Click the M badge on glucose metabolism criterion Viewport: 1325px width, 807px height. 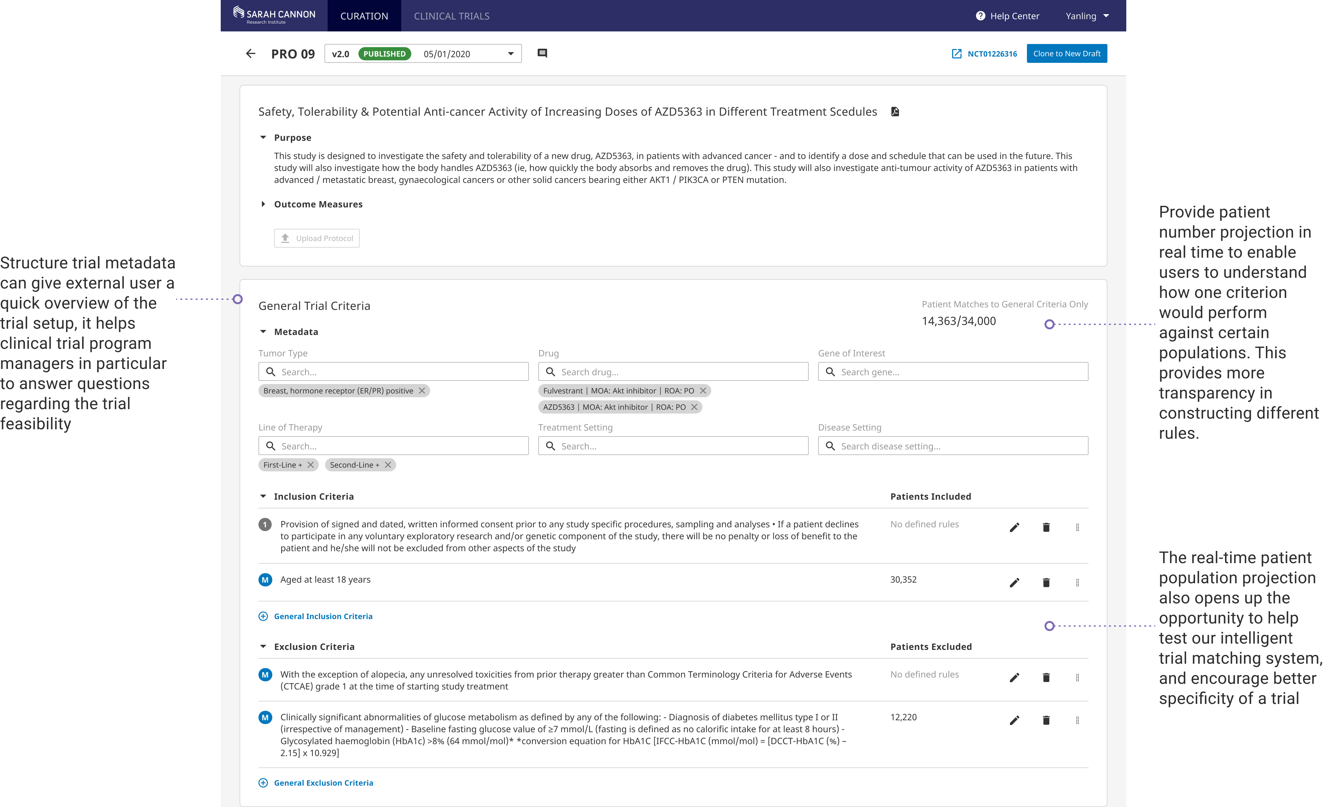[x=265, y=718]
